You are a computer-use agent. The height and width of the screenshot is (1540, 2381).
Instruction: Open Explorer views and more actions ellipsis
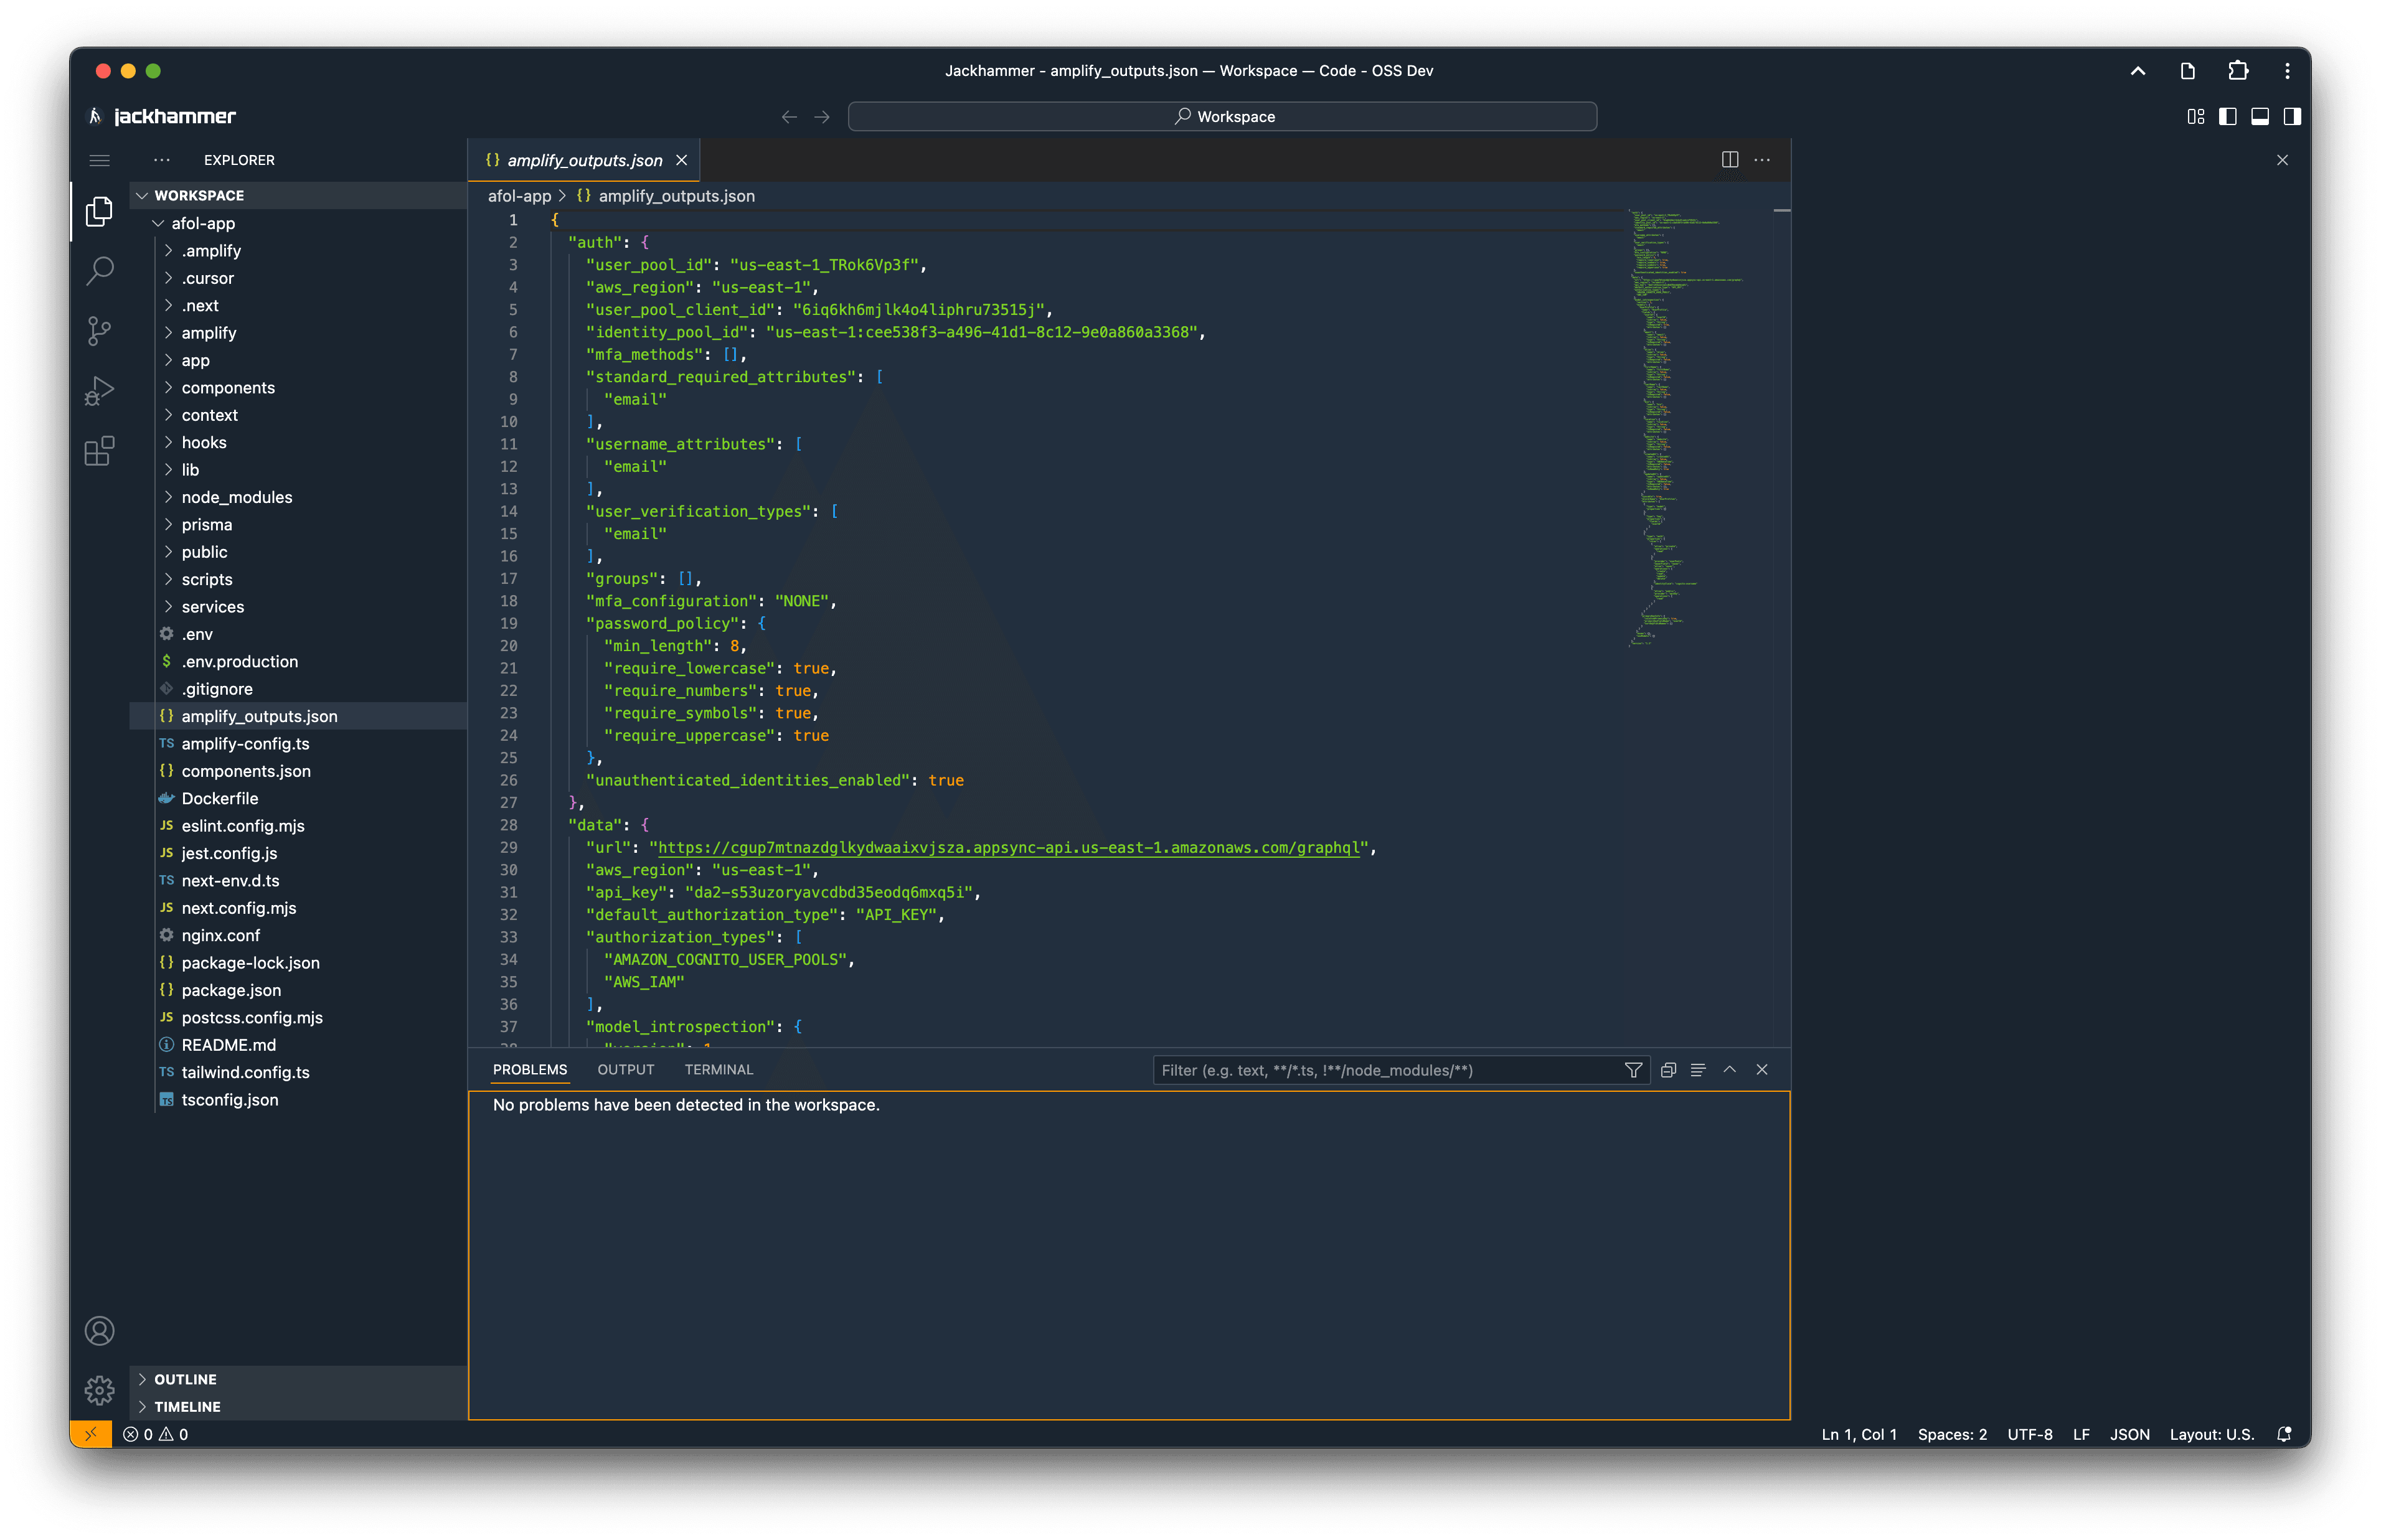pos(162,160)
